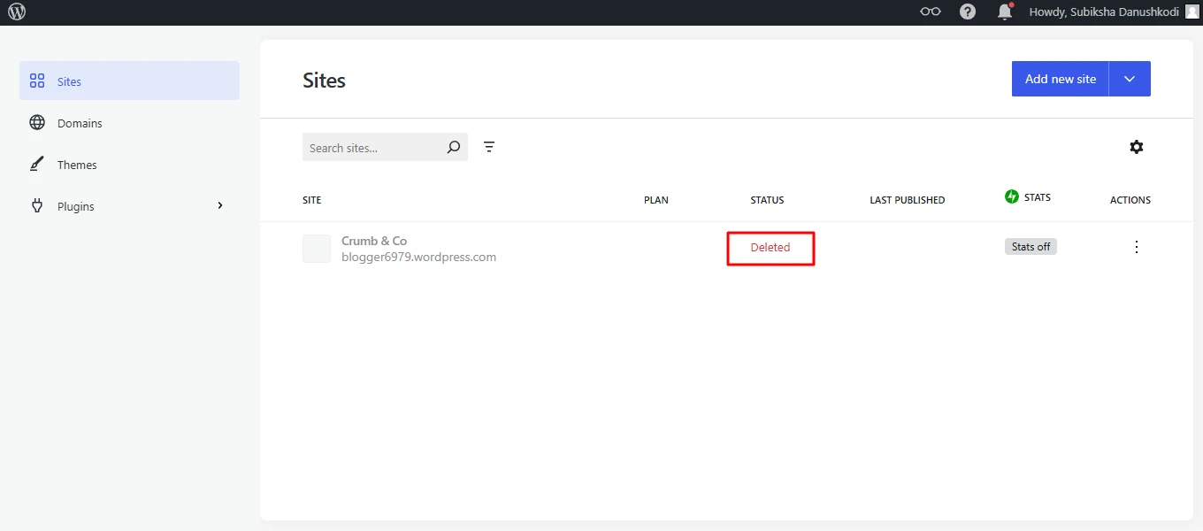Click the Stats off badge
This screenshot has width=1203, height=531.
coord(1031,247)
